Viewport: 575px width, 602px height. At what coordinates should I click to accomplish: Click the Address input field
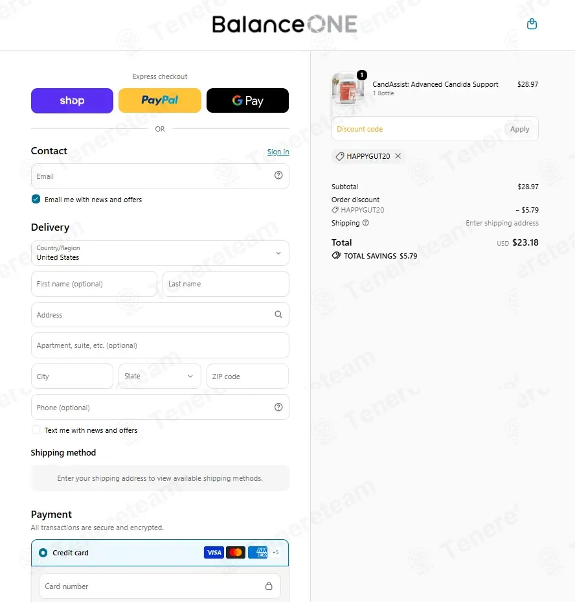click(160, 315)
